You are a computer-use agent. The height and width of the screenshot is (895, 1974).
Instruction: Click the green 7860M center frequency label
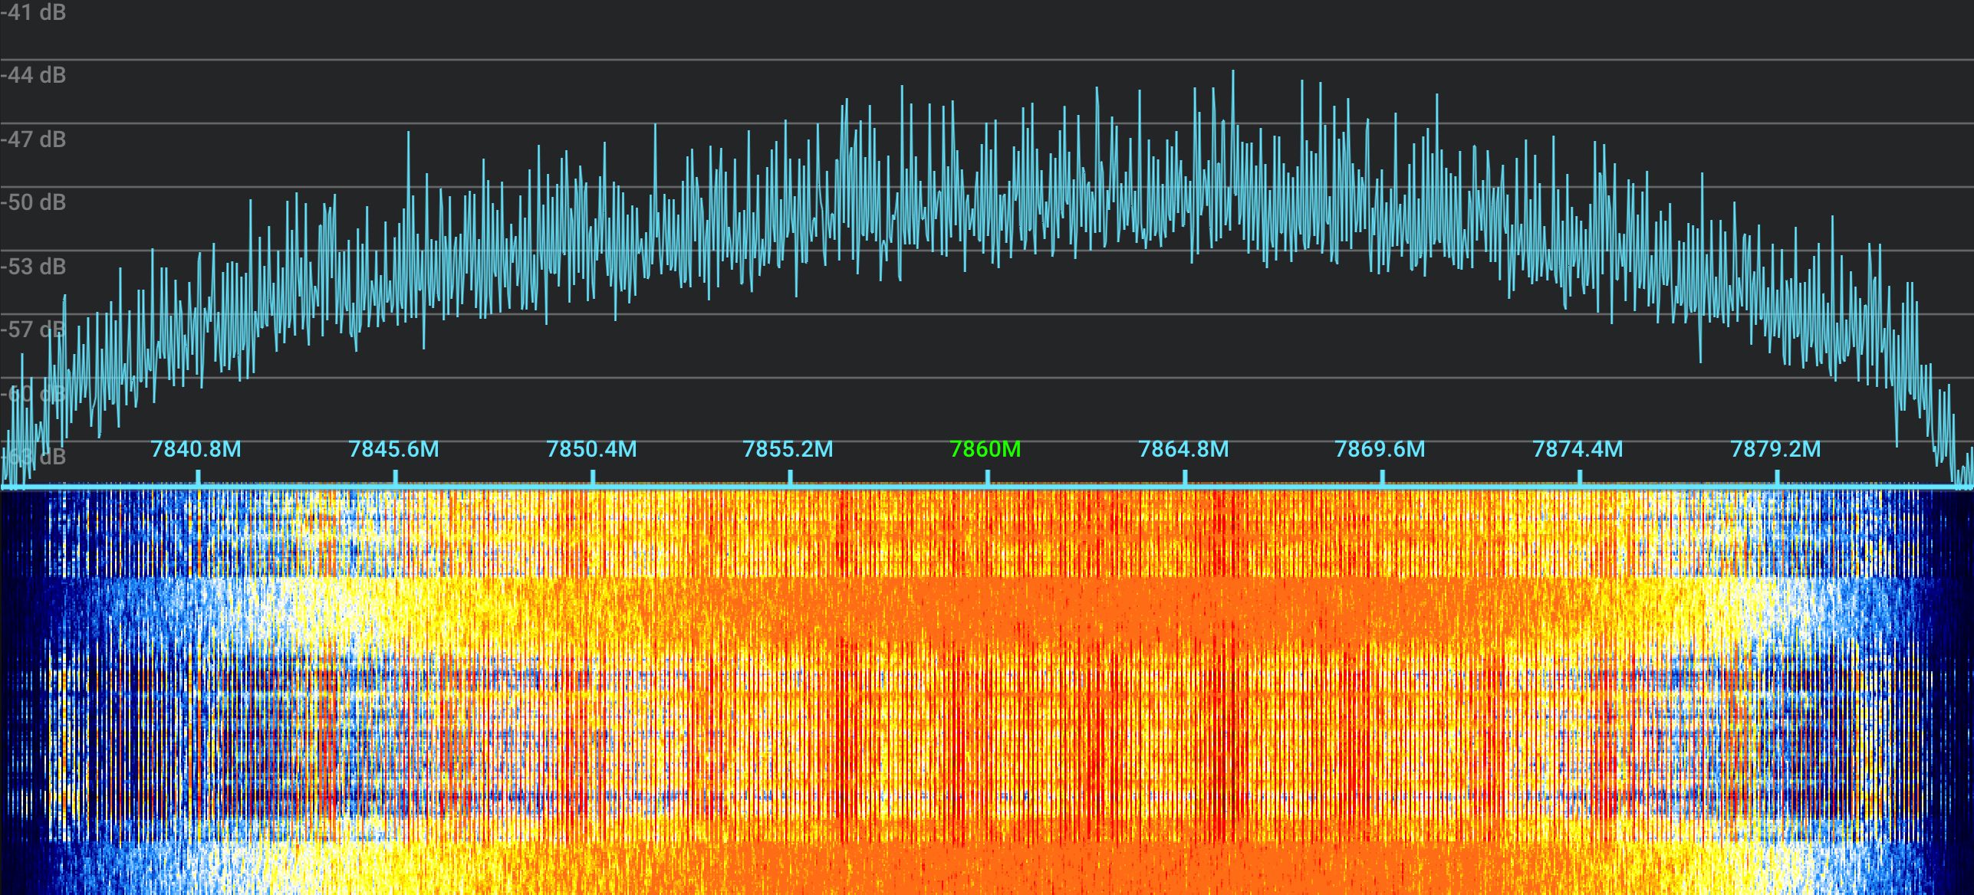[985, 449]
